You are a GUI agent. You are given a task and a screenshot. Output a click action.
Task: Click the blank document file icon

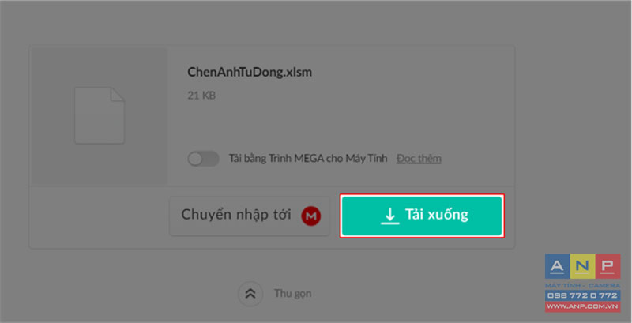pos(100,115)
